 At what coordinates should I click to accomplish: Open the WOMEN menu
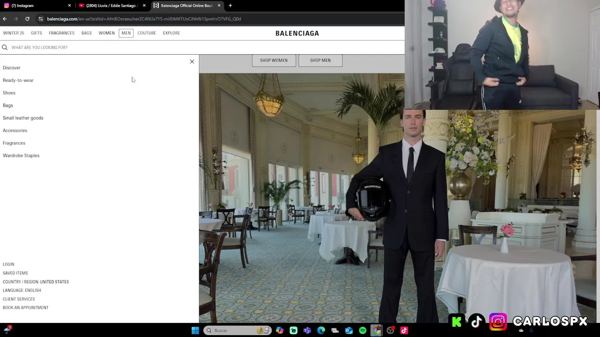coord(106,33)
